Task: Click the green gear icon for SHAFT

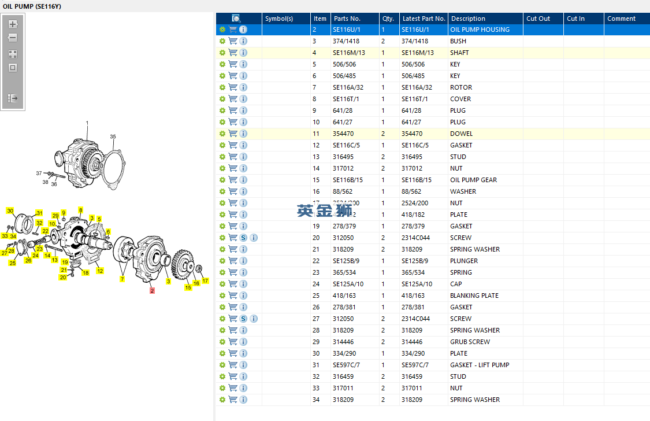Action: pyautogui.click(x=222, y=53)
